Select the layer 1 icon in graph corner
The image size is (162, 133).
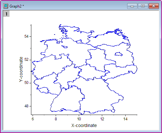6,14
